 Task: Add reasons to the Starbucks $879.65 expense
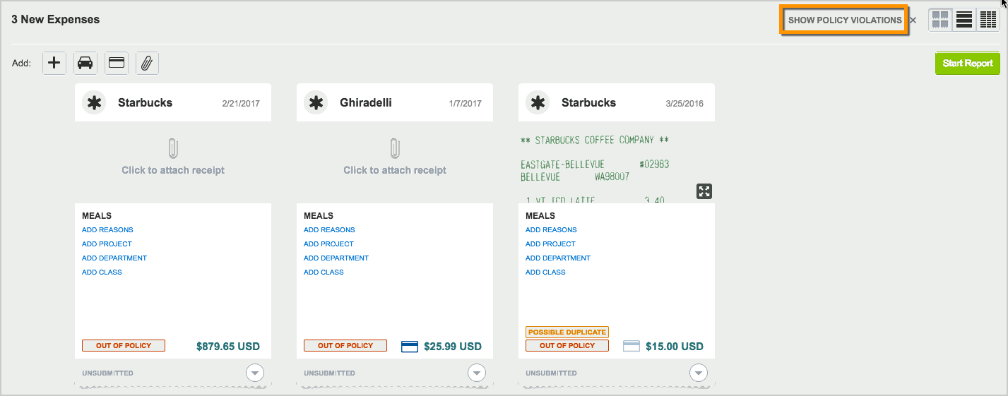[107, 230]
